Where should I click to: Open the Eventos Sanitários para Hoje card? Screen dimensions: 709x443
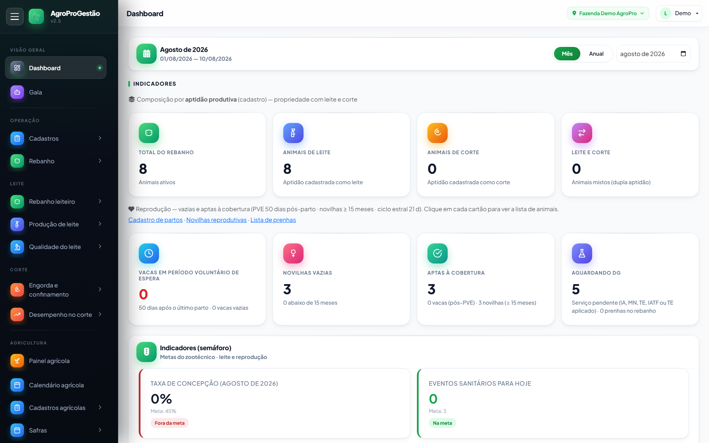pos(553,404)
